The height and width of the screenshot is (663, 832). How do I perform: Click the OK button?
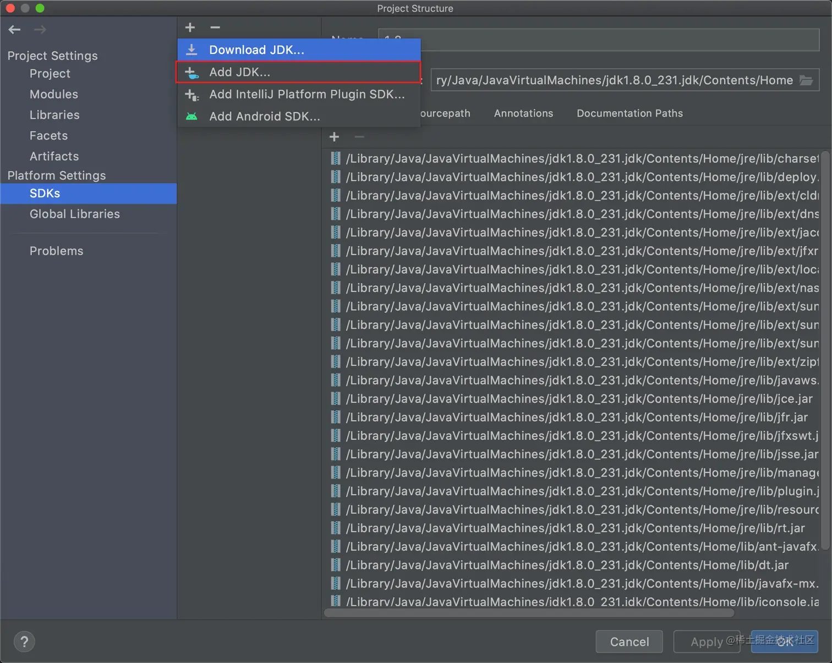(x=785, y=642)
